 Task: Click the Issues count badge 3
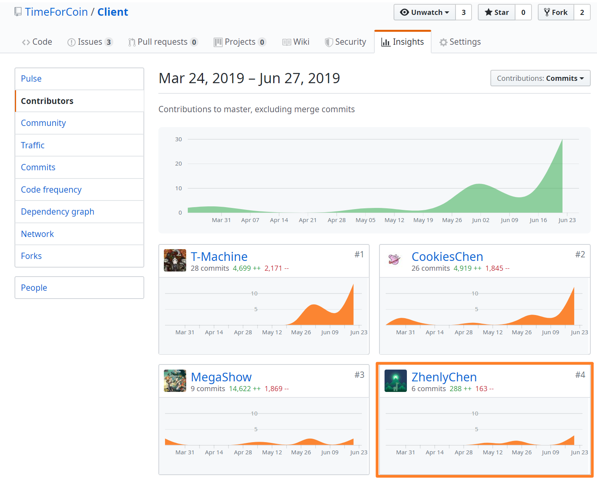click(x=109, y=42)
